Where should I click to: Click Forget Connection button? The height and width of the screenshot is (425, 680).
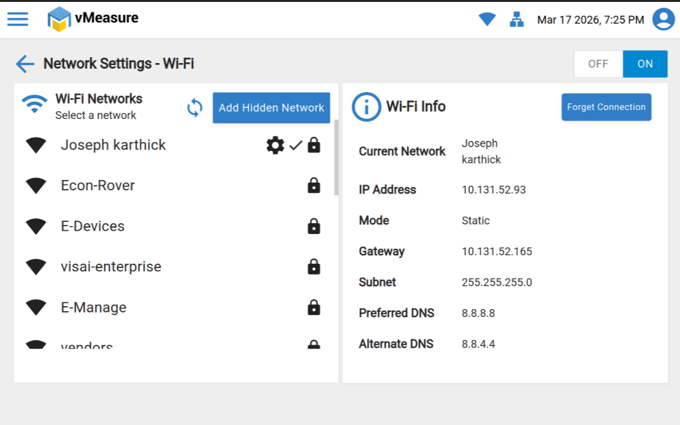[606, 107]
